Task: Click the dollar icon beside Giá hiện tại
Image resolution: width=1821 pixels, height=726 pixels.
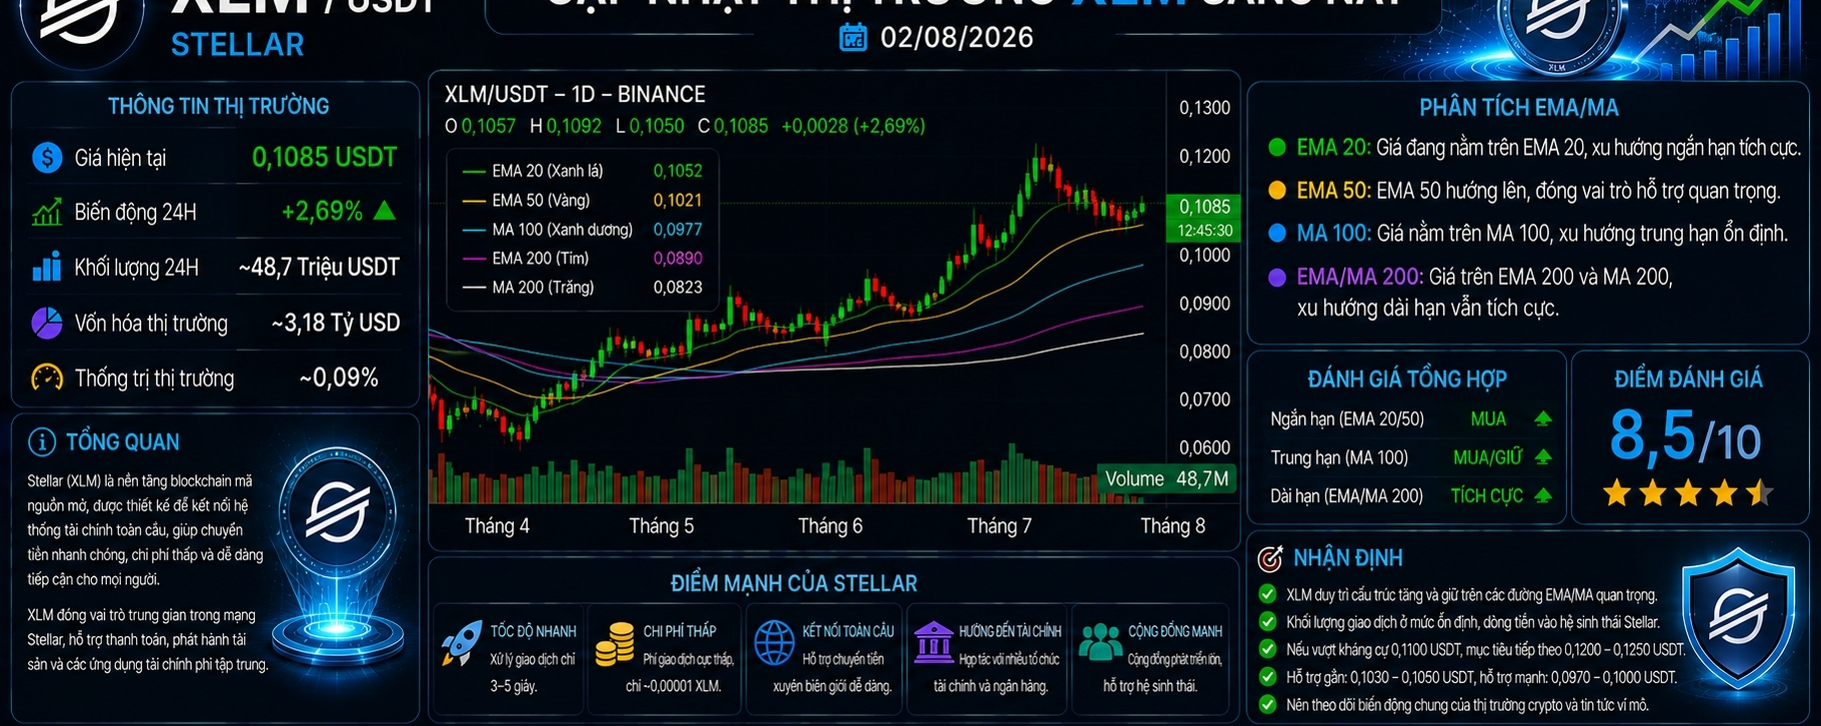Action: 47,158
